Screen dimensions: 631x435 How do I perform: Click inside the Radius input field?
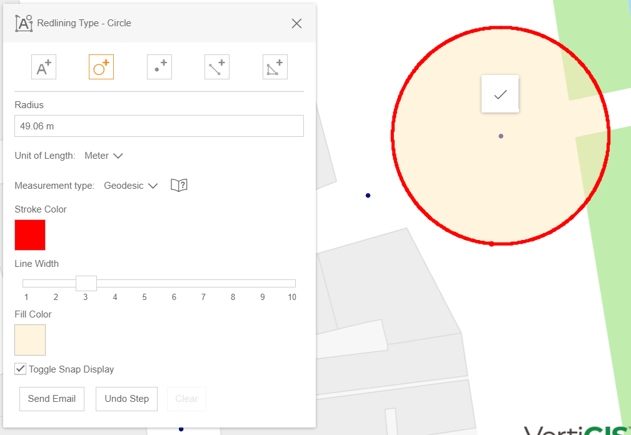pos(159,126)
